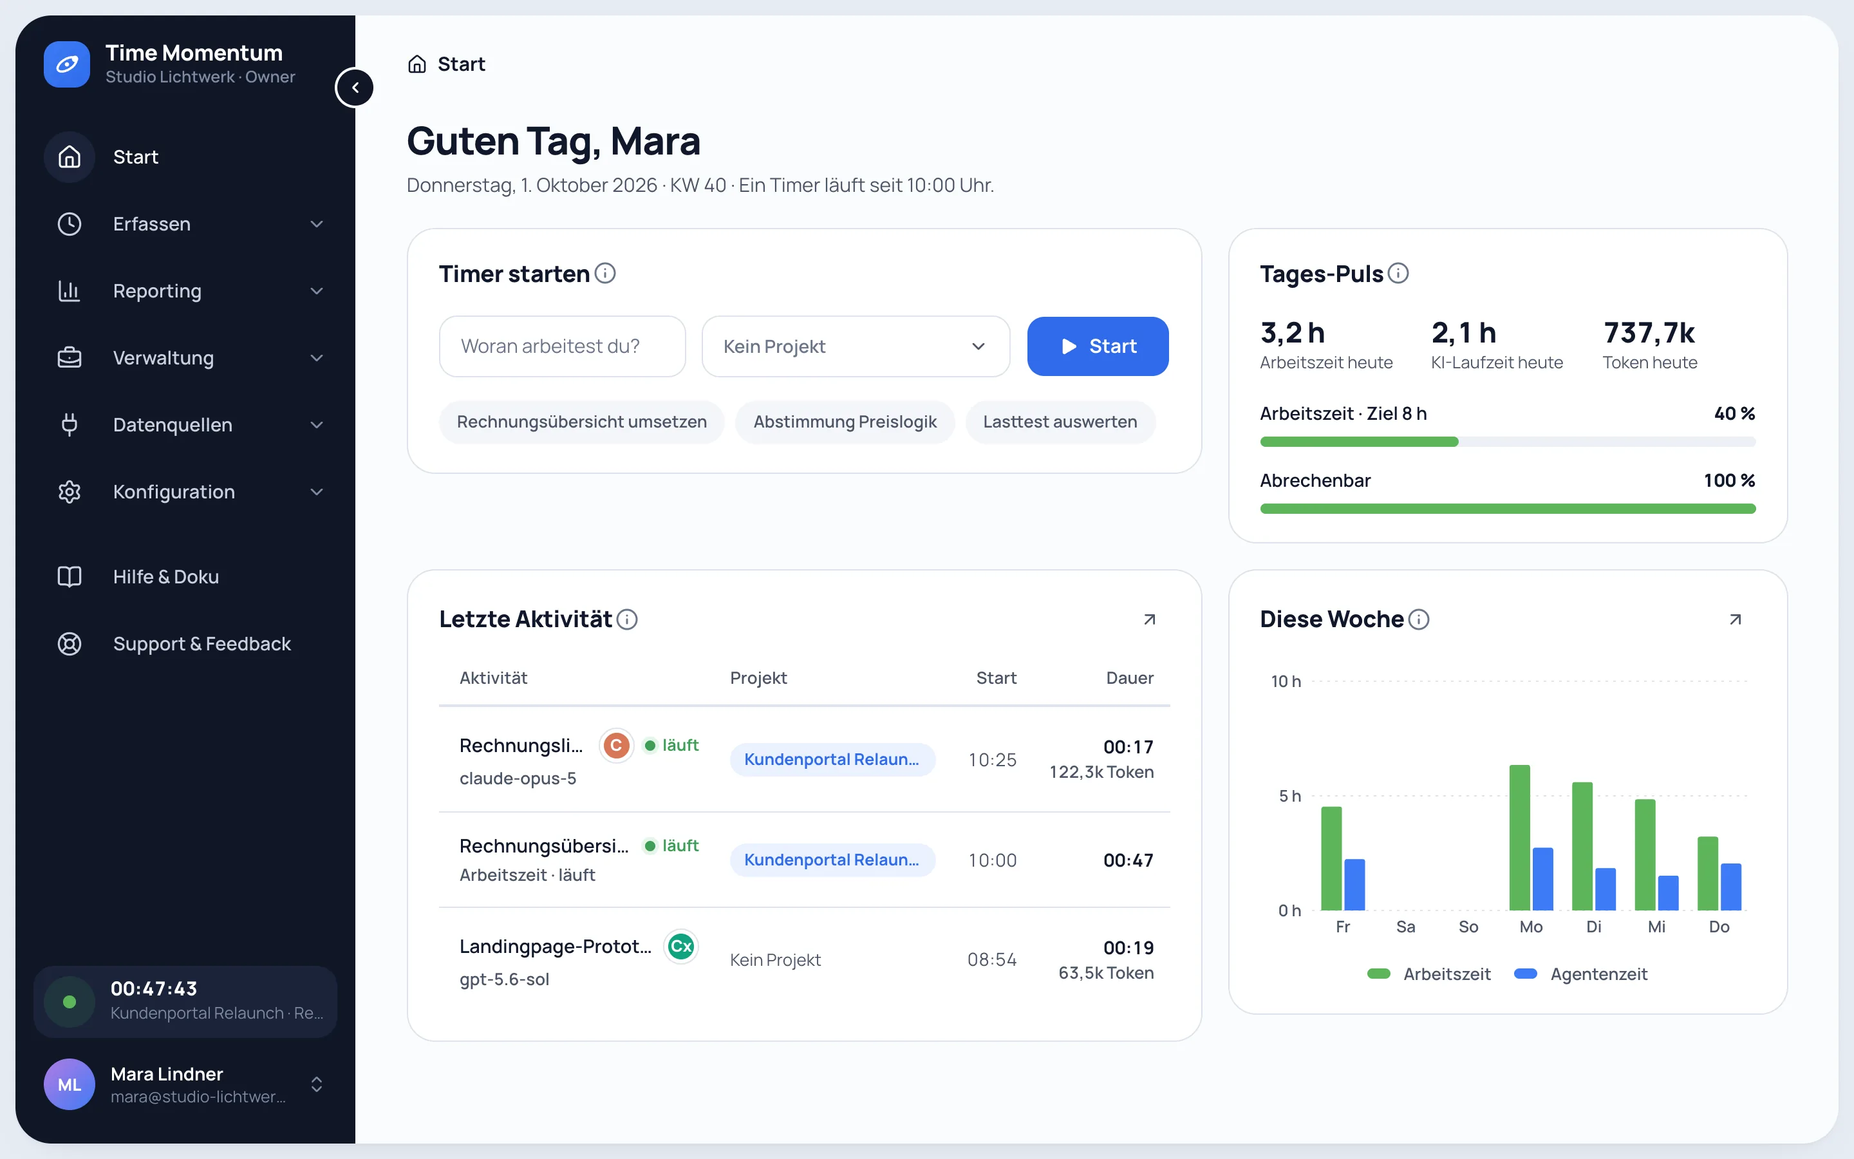Toggle Agentenzeit series in chart legend
The image size is (1854, 1159).
coord(1580,974)
